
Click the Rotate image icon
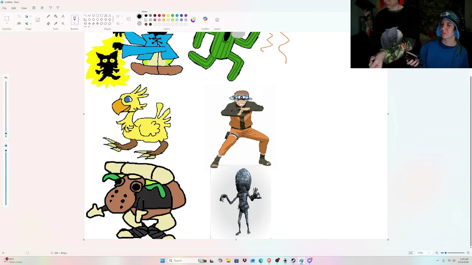pos(26,16)
